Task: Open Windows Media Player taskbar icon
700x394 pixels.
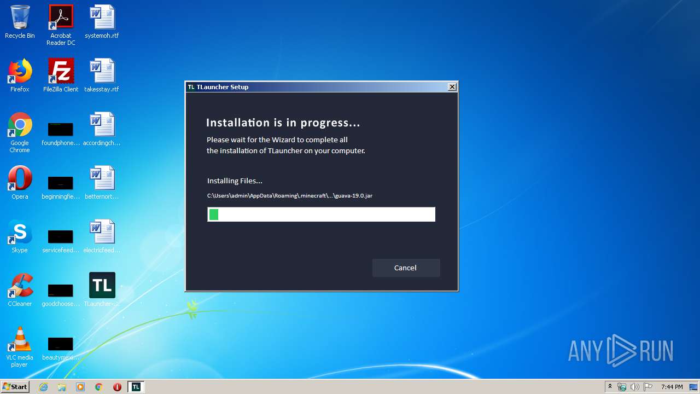Action: coord(80,387)
